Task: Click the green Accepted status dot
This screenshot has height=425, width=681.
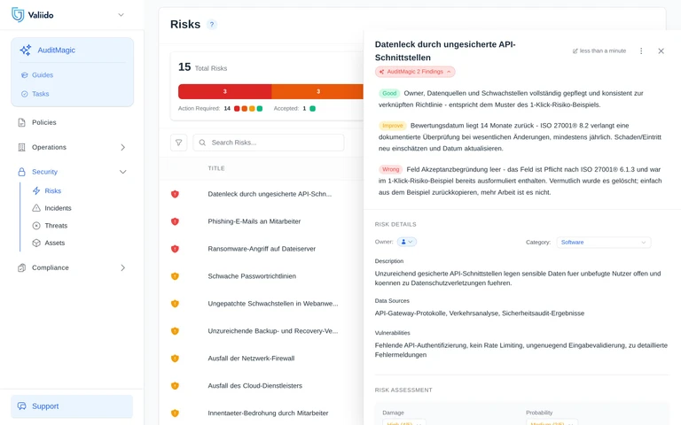Action: tap(312, 108)
